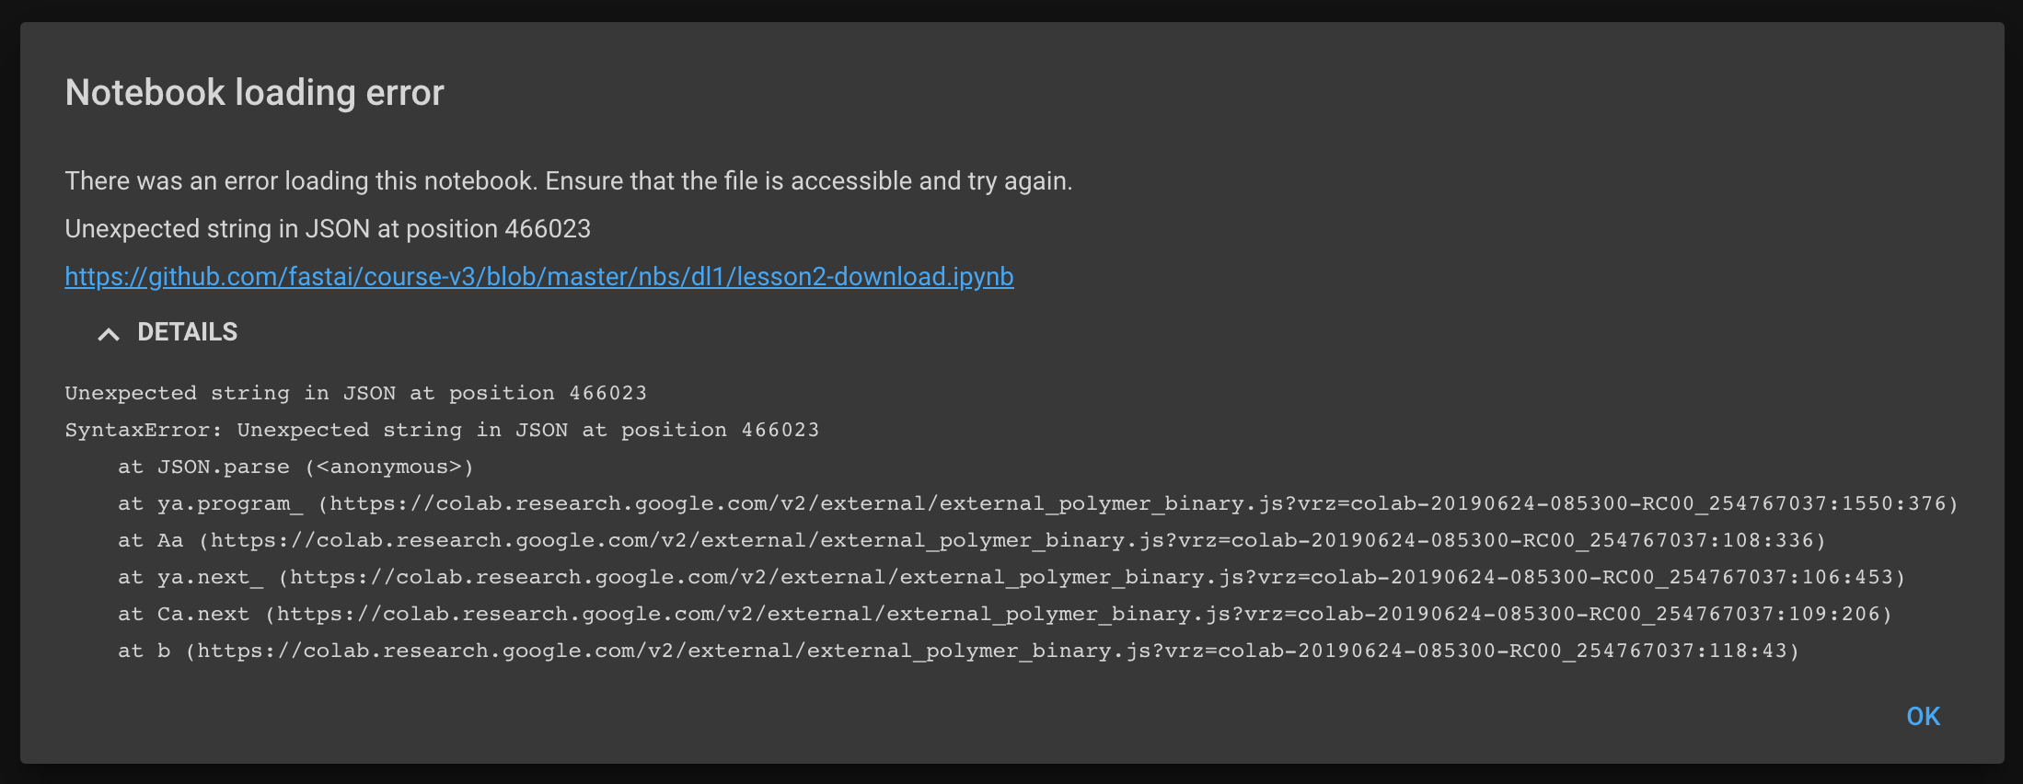
Task: Click the position 466023 error detail line
Action: pyautogui.click(x=356, y=393)
